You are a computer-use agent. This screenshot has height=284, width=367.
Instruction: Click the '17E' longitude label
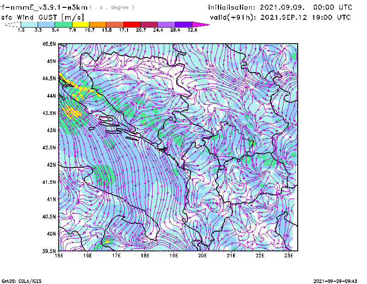coord(117,256)
